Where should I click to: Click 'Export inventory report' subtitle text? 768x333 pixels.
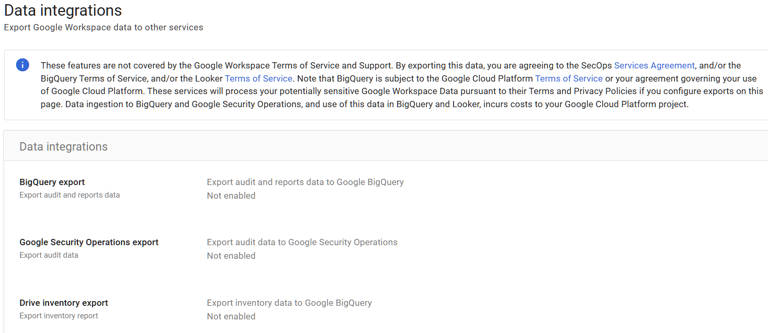point(59,315)
